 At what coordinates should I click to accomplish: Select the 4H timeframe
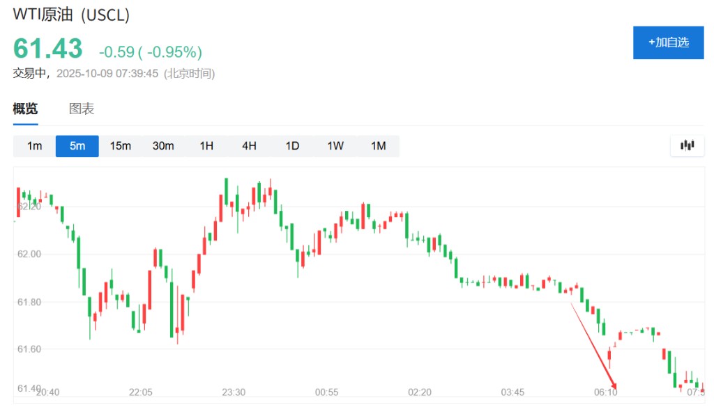(249, 146)
